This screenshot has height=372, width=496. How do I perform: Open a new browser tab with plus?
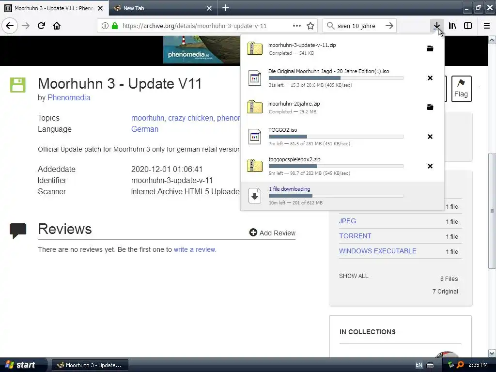coord(226,8)
